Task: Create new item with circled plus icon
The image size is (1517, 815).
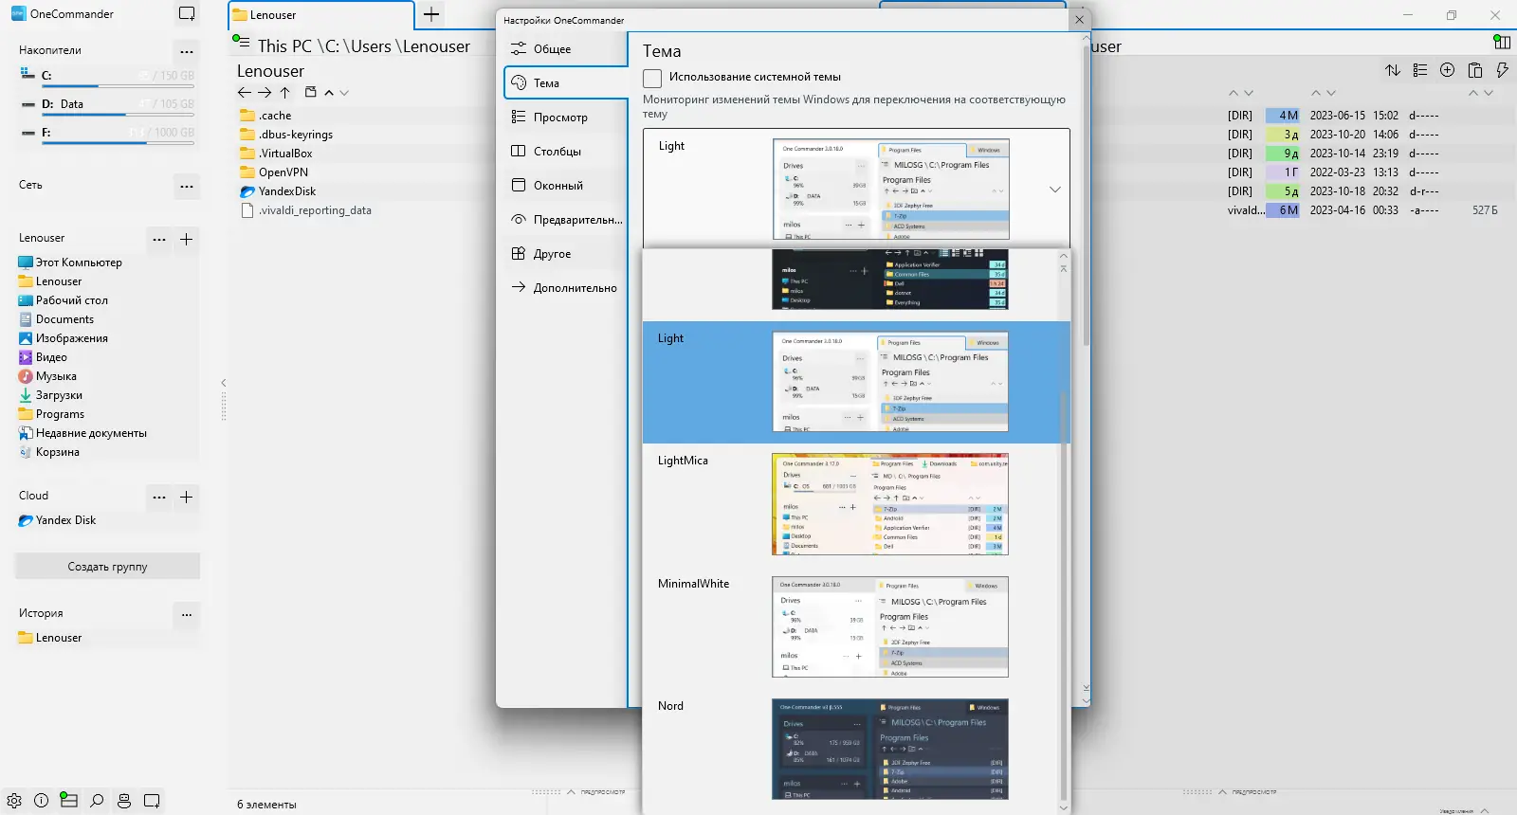Action: pyautogui.click(x=1448, y=70)
